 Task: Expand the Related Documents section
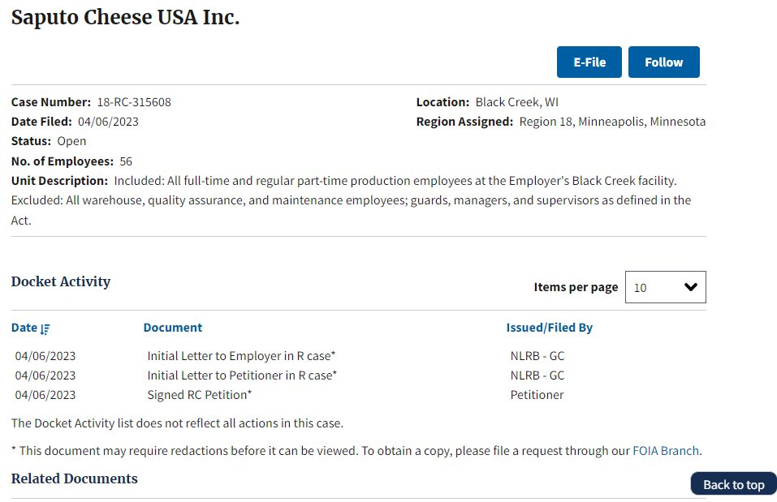tap(74, 478)
